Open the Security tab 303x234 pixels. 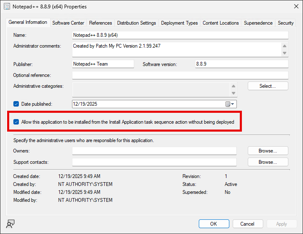pos(285,23)
